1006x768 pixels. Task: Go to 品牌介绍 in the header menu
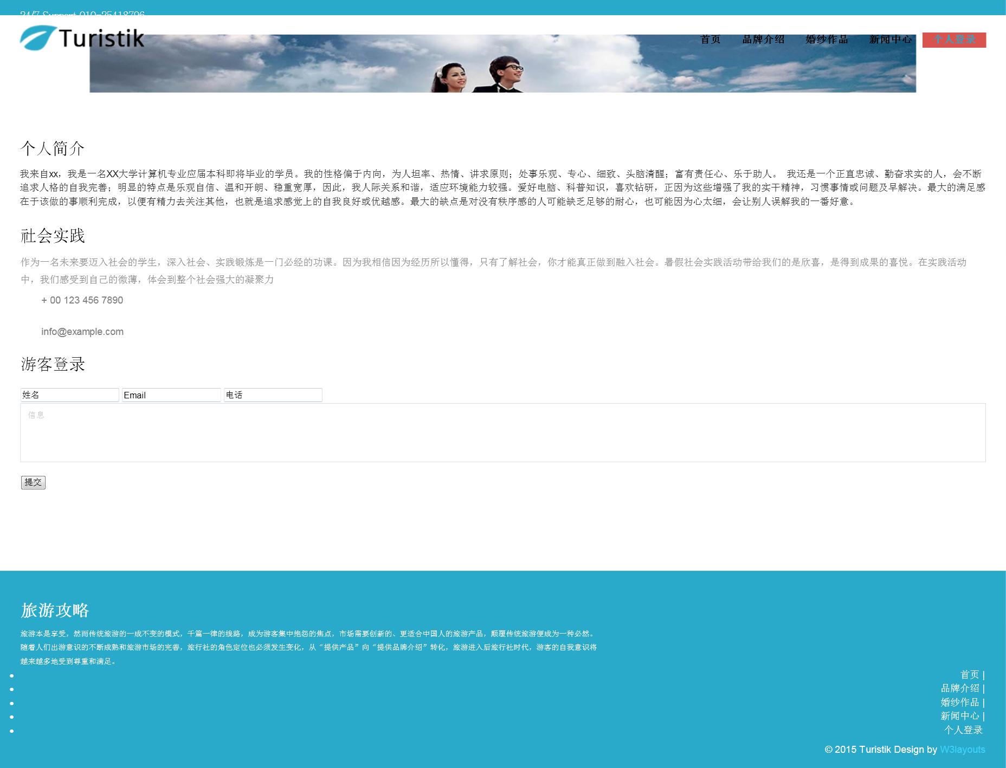763,40
